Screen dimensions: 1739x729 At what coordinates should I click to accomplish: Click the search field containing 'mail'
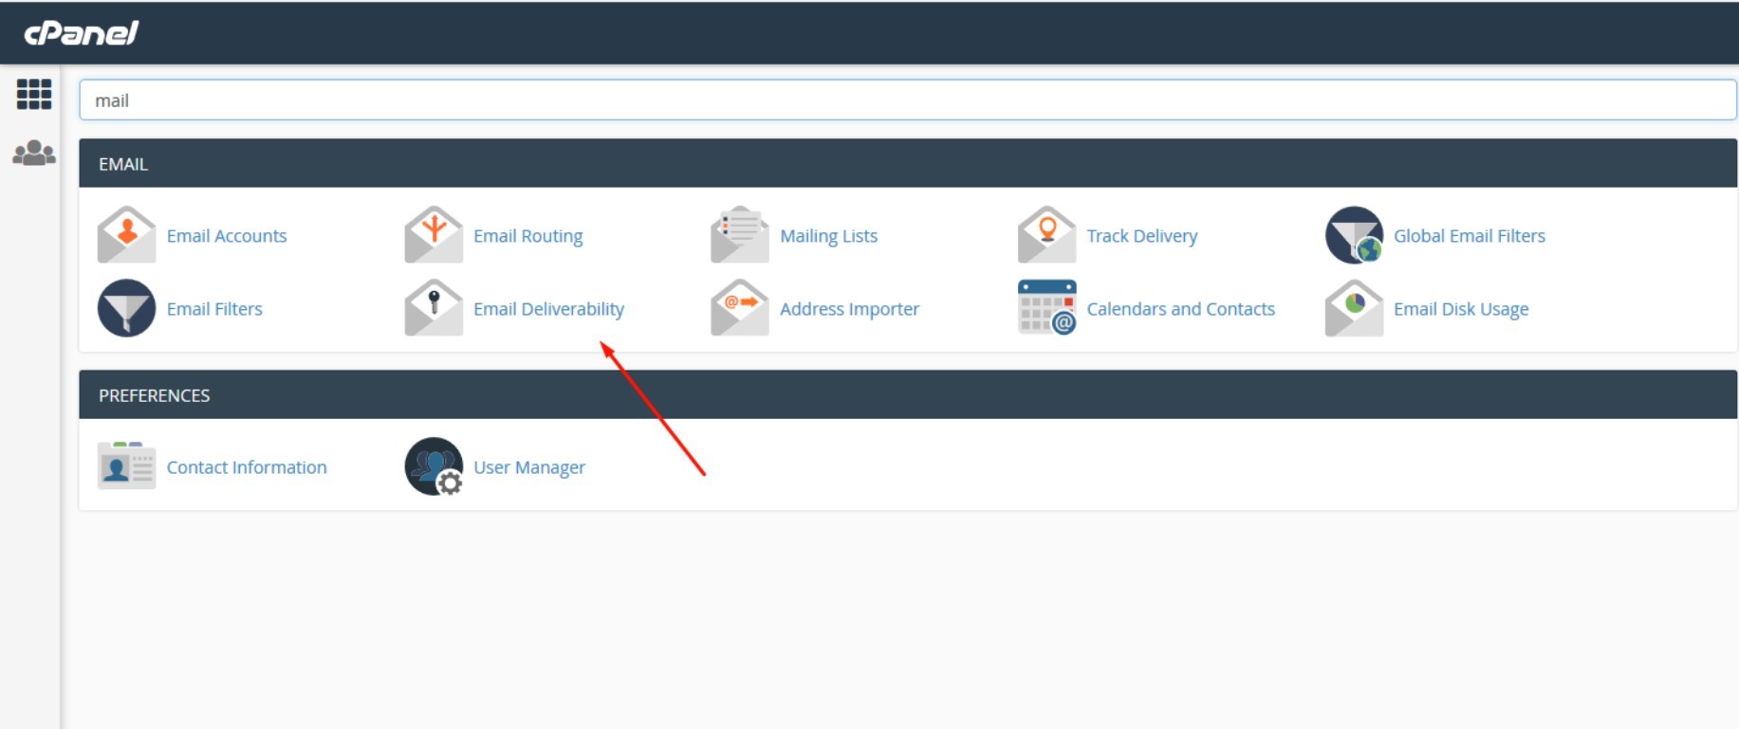click(908, 100)
